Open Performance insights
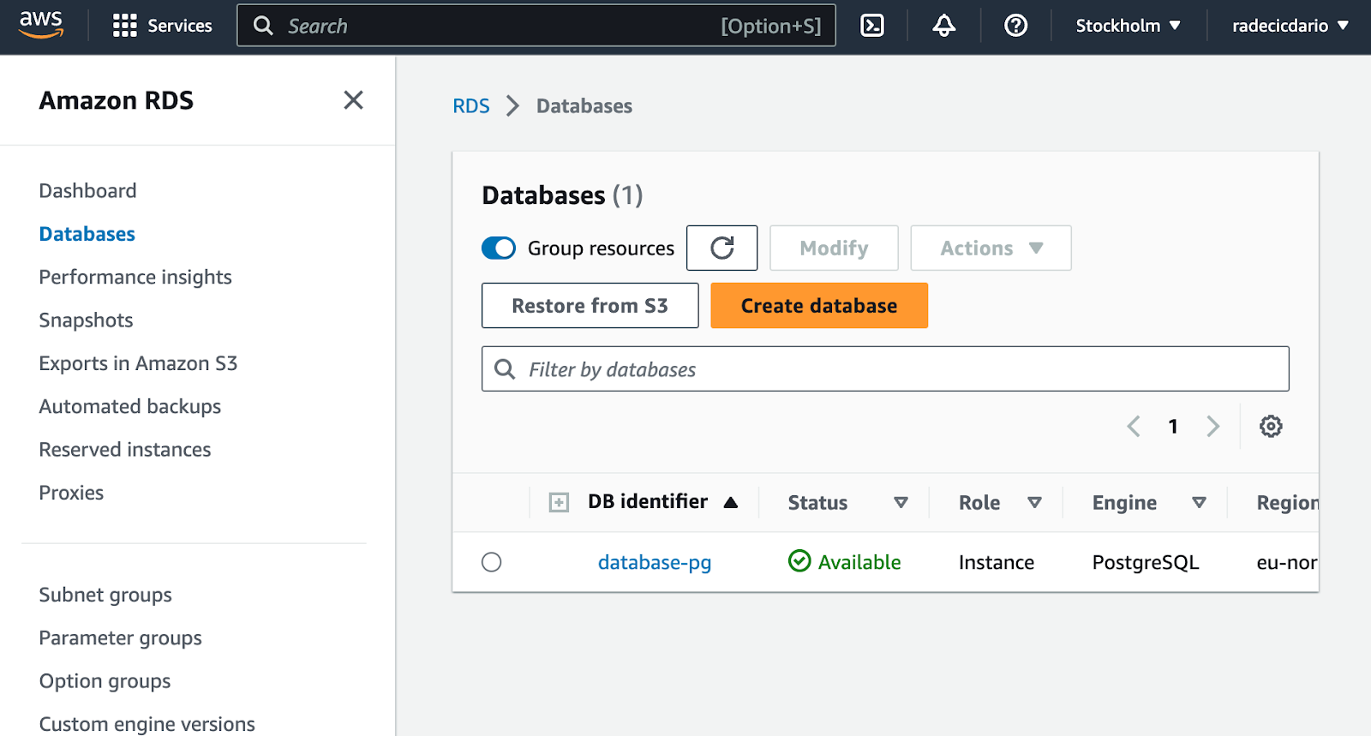The image size is (1371, 736). pos(135,277)
